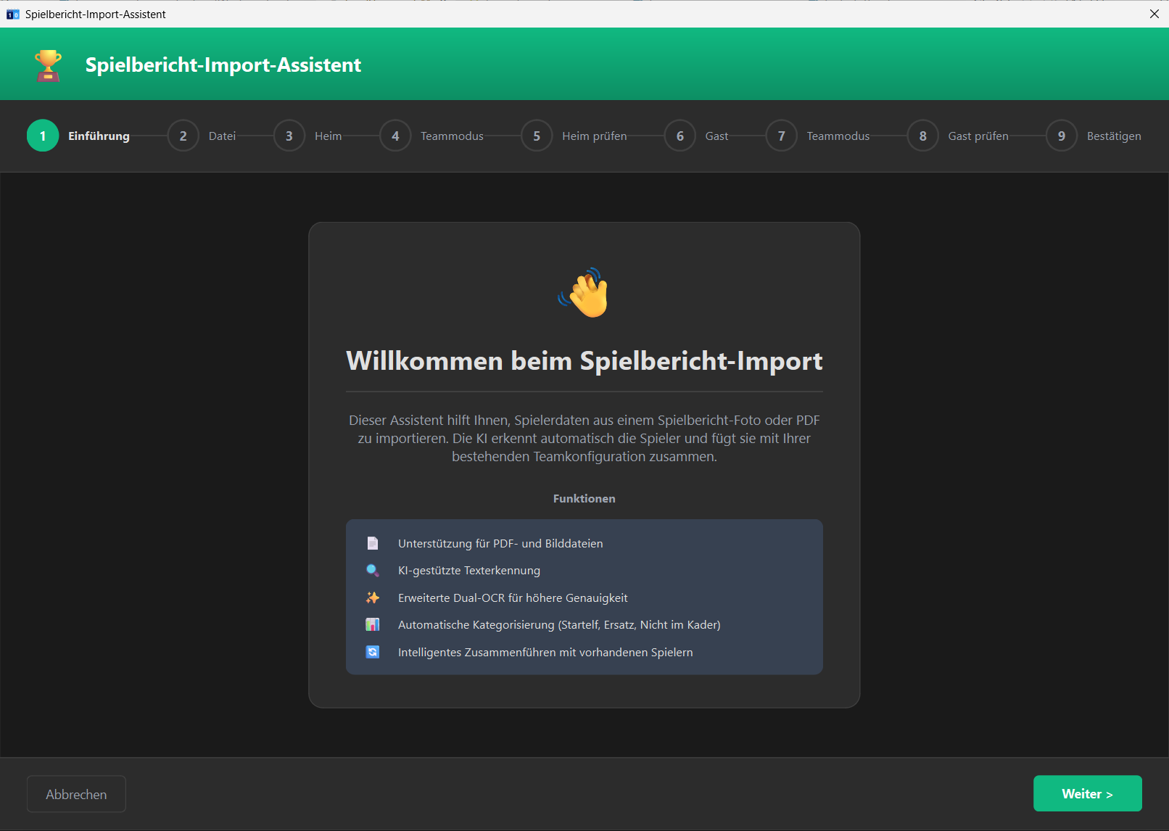Click the magnifier icon beside KI-gestützte Texterkennung
The image size is (1169, 831).
(x=373, y=570)
